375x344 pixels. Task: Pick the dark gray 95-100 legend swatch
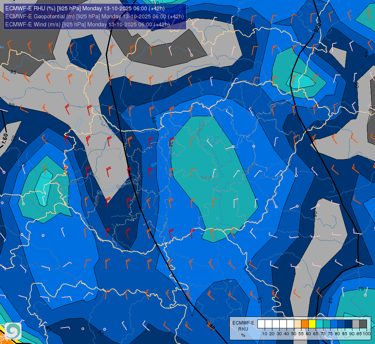pyautogui.click(x=363, y=324)
